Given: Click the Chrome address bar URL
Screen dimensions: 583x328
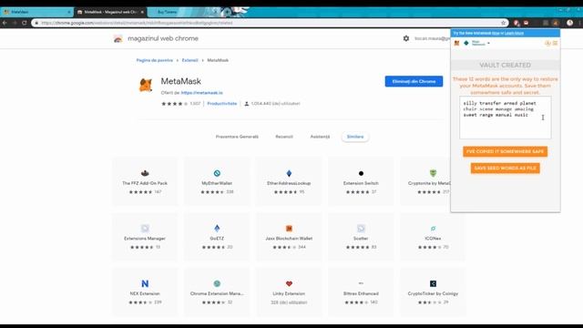Looking at the screenshot, I should click(137, 23).
